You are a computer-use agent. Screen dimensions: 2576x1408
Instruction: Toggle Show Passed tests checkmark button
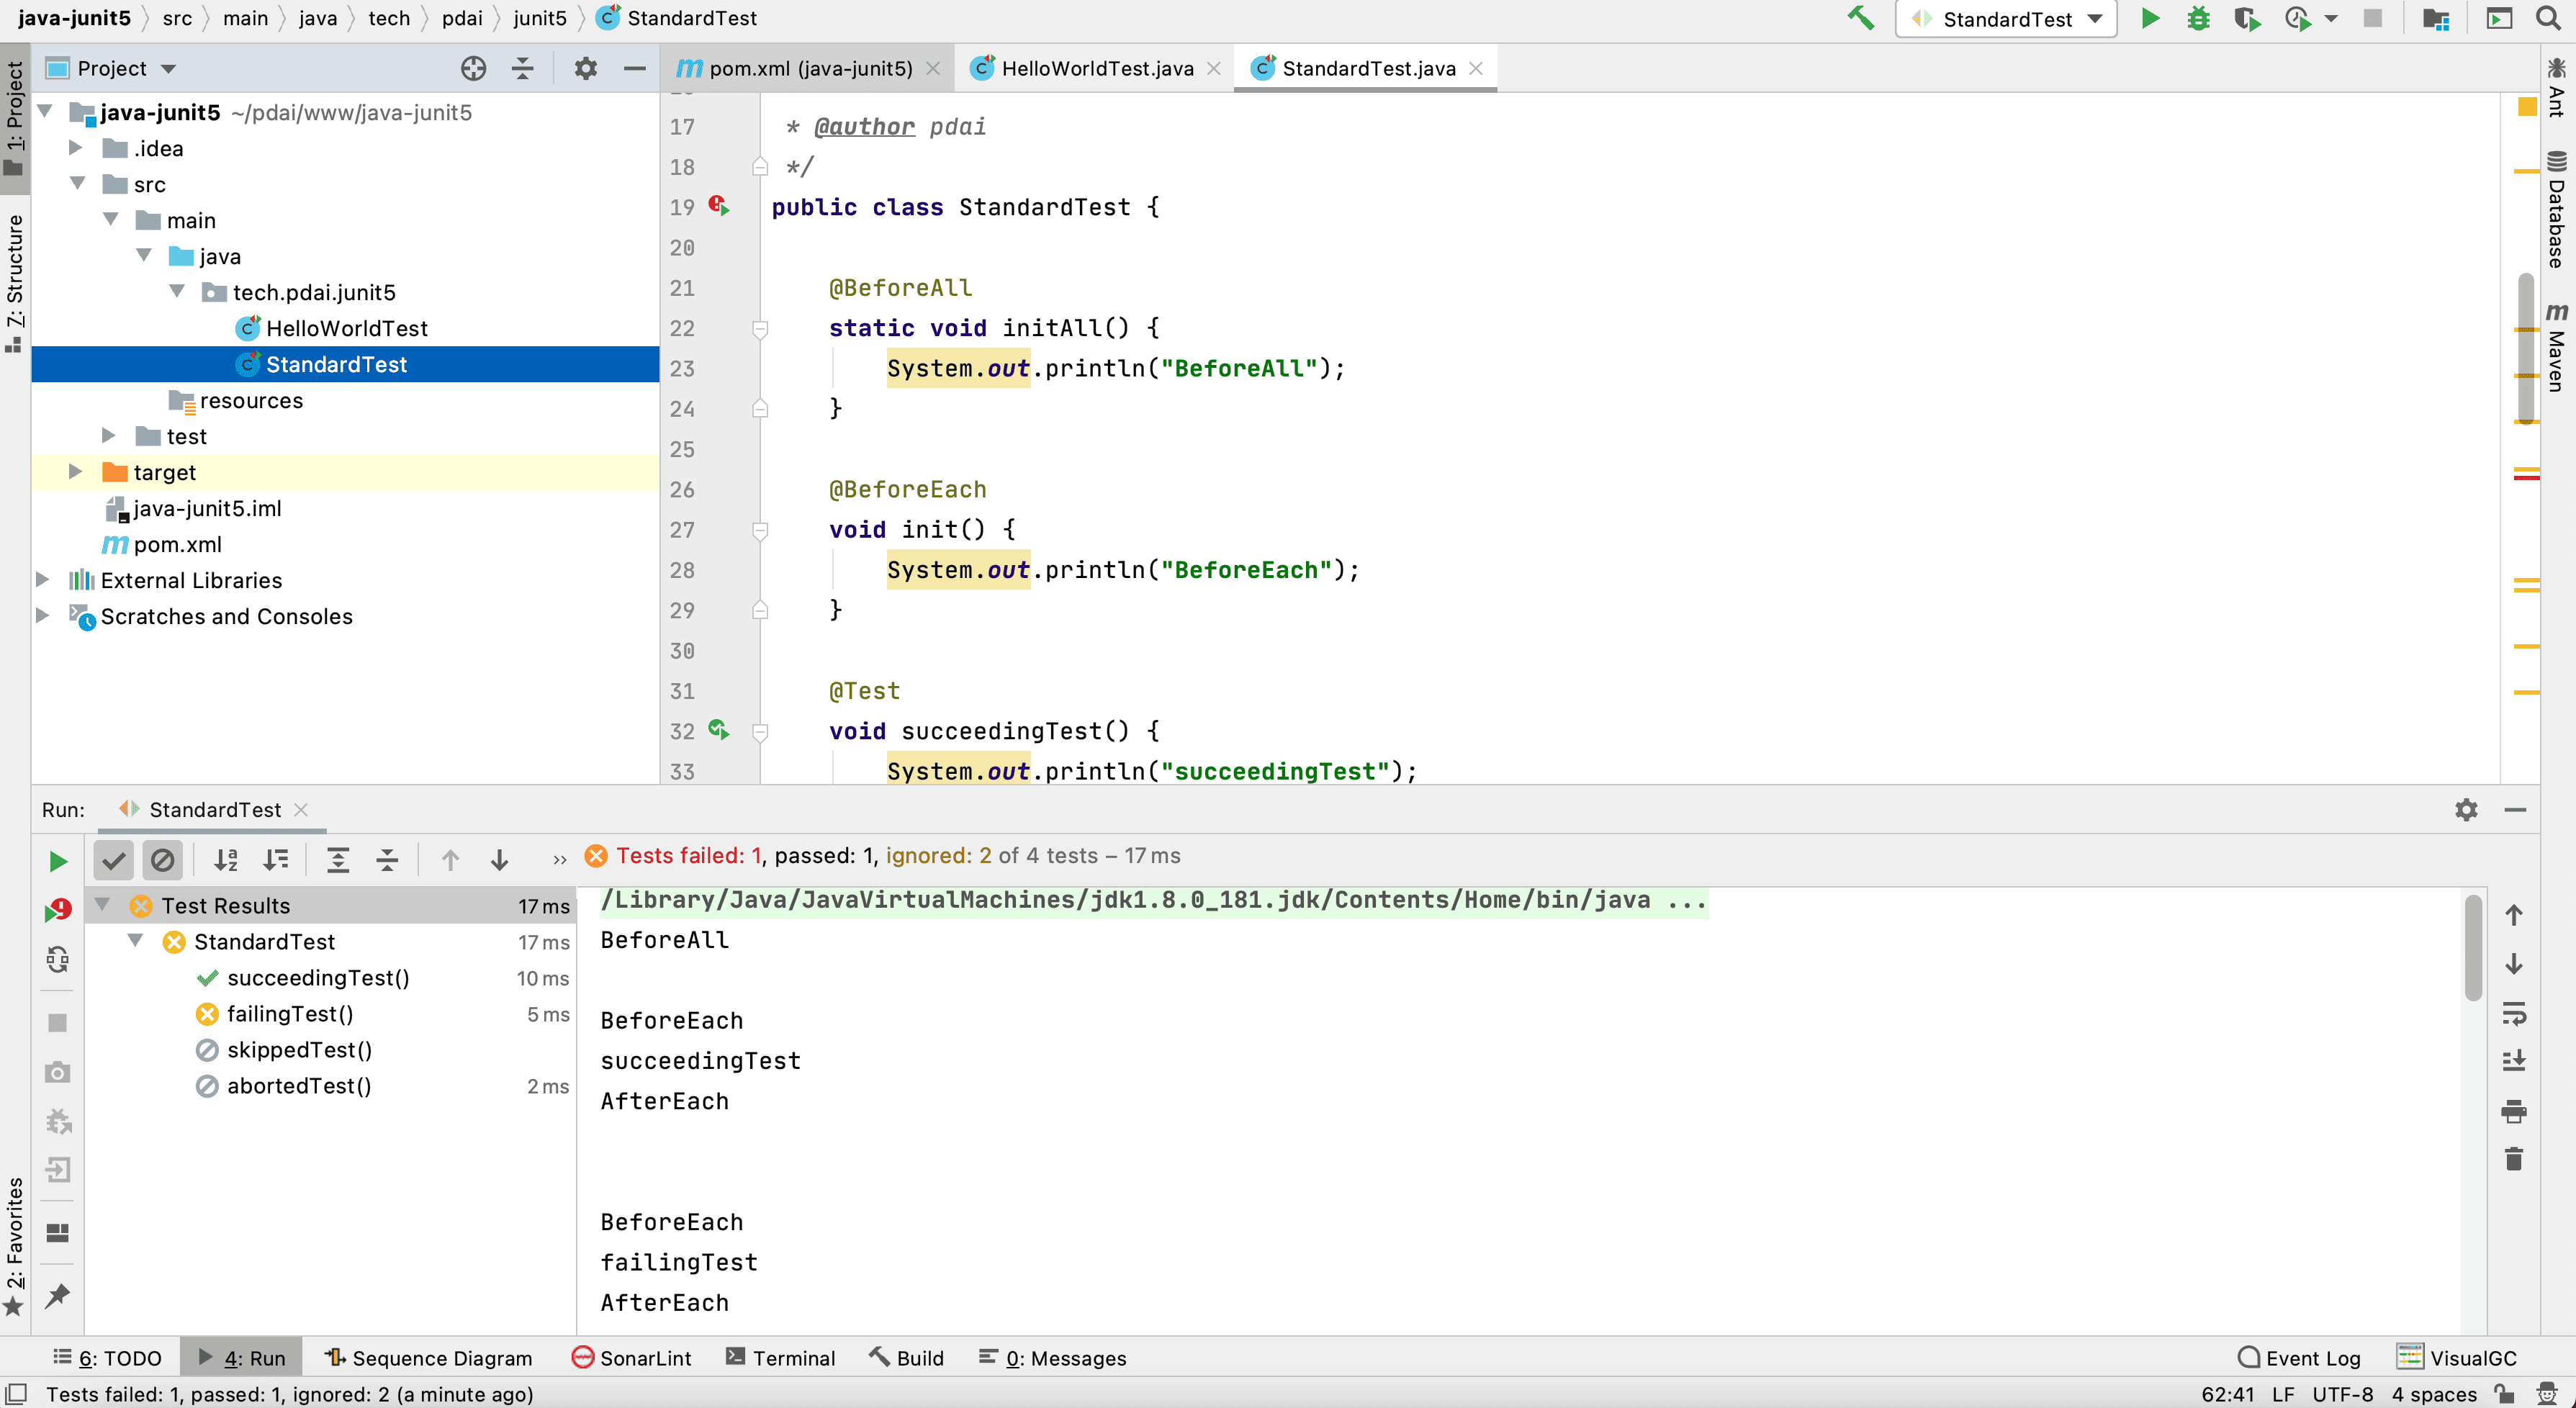point(114,860)
